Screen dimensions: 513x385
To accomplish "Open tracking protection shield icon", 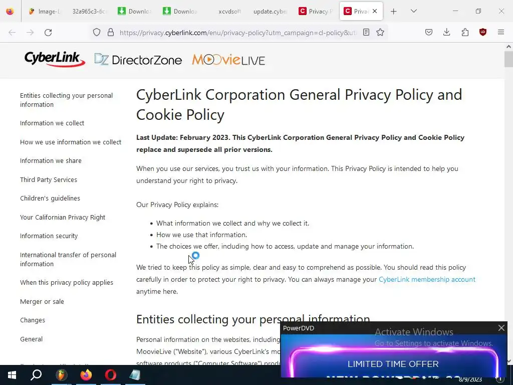I will [x=97, y=33].
